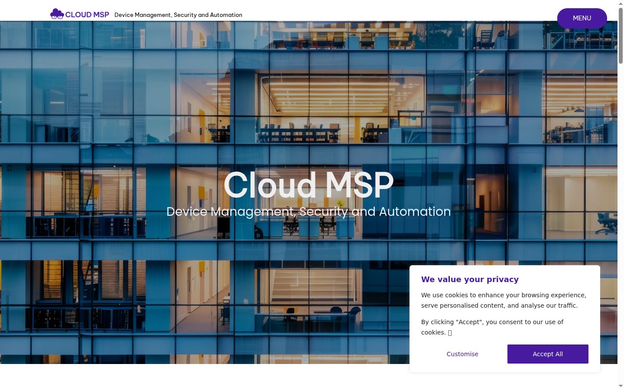The height and width of the screenshot is (390, 624).
Task: Click the Cloud MSP cloud logo icon
Action: 57,14
